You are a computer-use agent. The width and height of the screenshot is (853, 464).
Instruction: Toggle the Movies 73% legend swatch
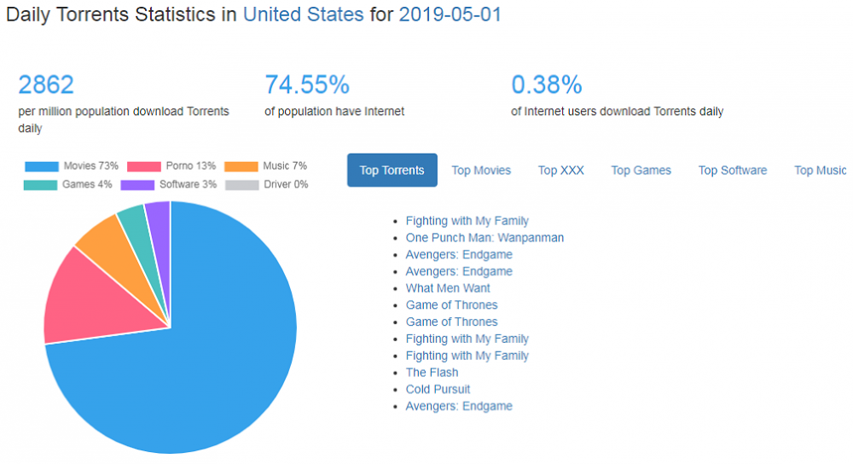pos(42,166)
